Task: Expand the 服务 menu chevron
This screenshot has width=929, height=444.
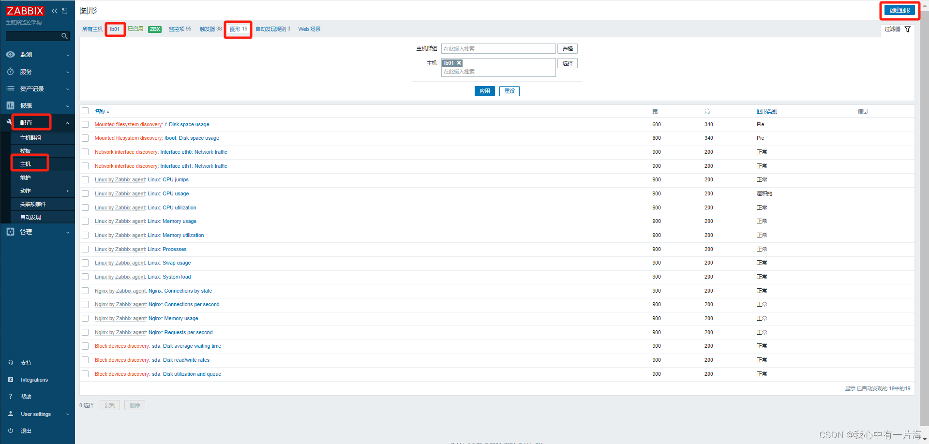Action: tap(68, 72)
